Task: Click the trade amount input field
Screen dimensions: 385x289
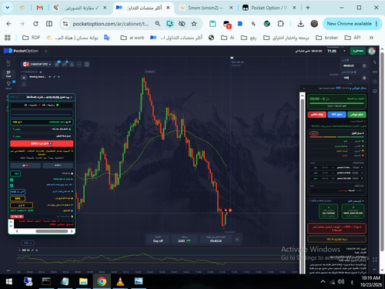Action: (x=351, y=78)
